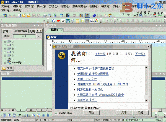This screenshot has width=166, height=122.
Task: Open the 文件(F) menu
Action: pos(6,6)
